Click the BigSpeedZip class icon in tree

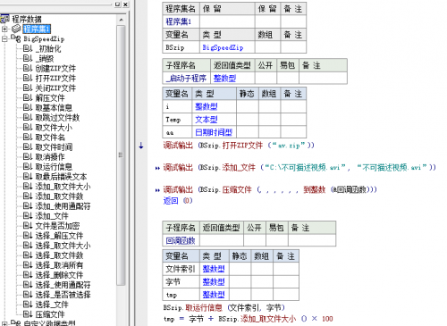[x=16, y=38]
